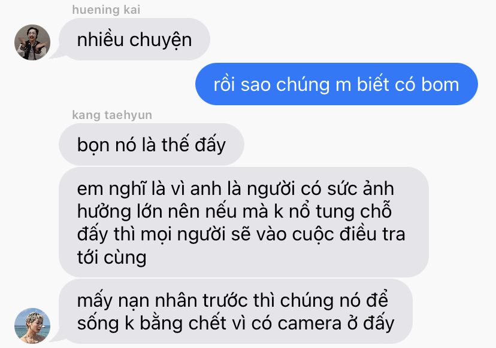
Task: Select the 'nhiều chuyện' message bubble
Action: [x=134, y=39]
